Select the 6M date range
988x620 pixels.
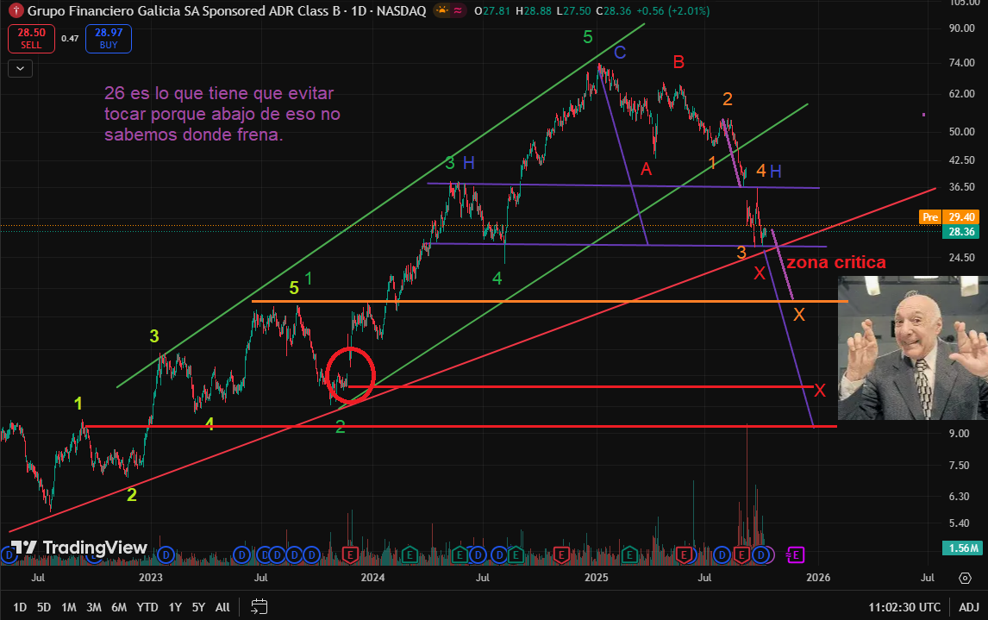pos(119,607)
